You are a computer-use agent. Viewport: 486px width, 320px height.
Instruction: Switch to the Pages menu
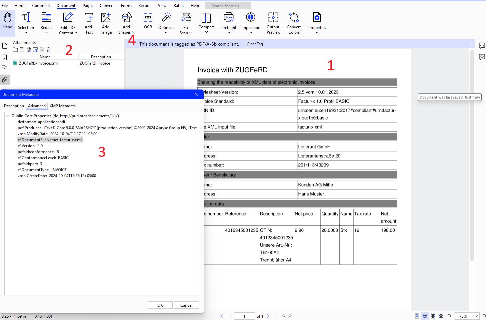pyautogui.click(x=88, y=6)
